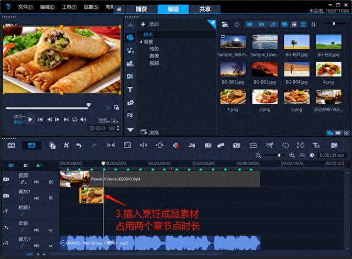This screenshot has width=352, height=259.
Task: Expand the 音乐1 track options
Action: 51,246
